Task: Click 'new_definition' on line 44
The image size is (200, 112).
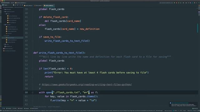Action: tap(90, 29)
